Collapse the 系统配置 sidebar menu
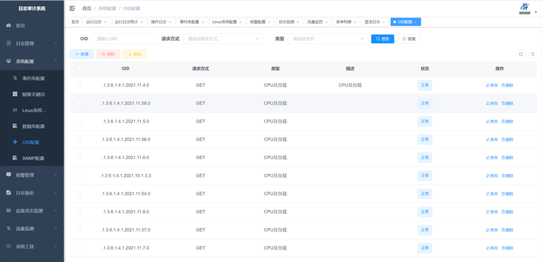542x262 pixels. [x=56, y=62]
